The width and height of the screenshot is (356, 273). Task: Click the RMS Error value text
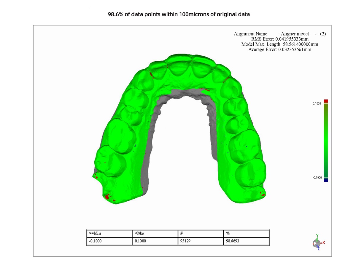click(280, 39)
